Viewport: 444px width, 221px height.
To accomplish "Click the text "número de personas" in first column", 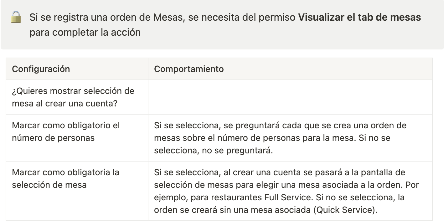I will tap(53, 138).
